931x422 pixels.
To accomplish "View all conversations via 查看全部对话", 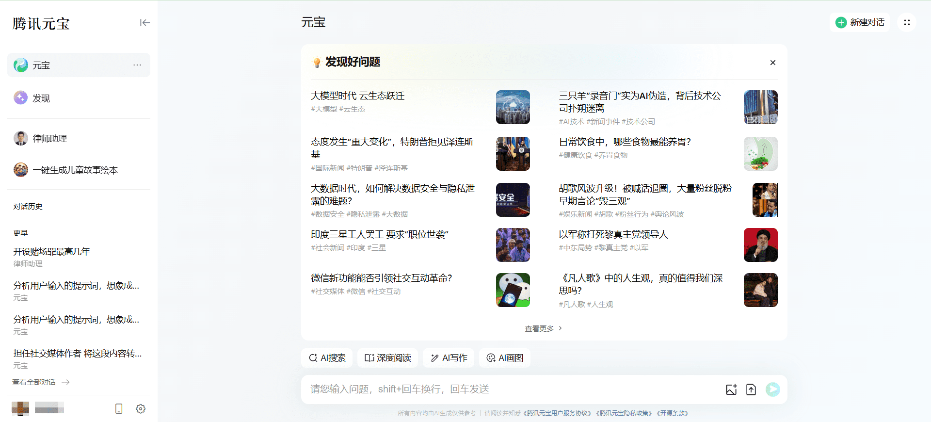I will (41, 382).
